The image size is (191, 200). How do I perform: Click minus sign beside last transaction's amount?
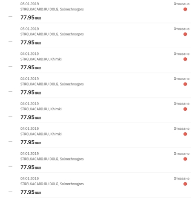click(11, 191)
